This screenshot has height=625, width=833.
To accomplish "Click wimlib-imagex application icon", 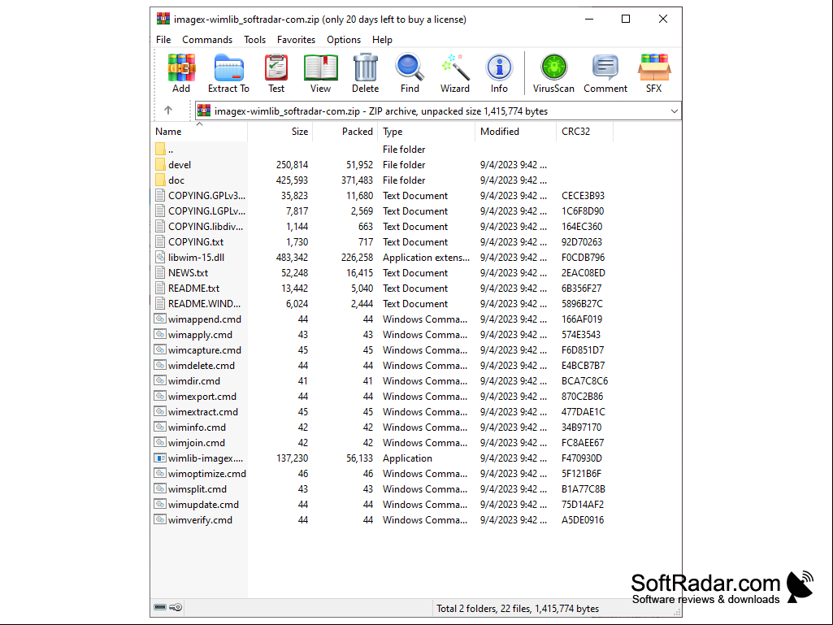I will click(160, 458).
